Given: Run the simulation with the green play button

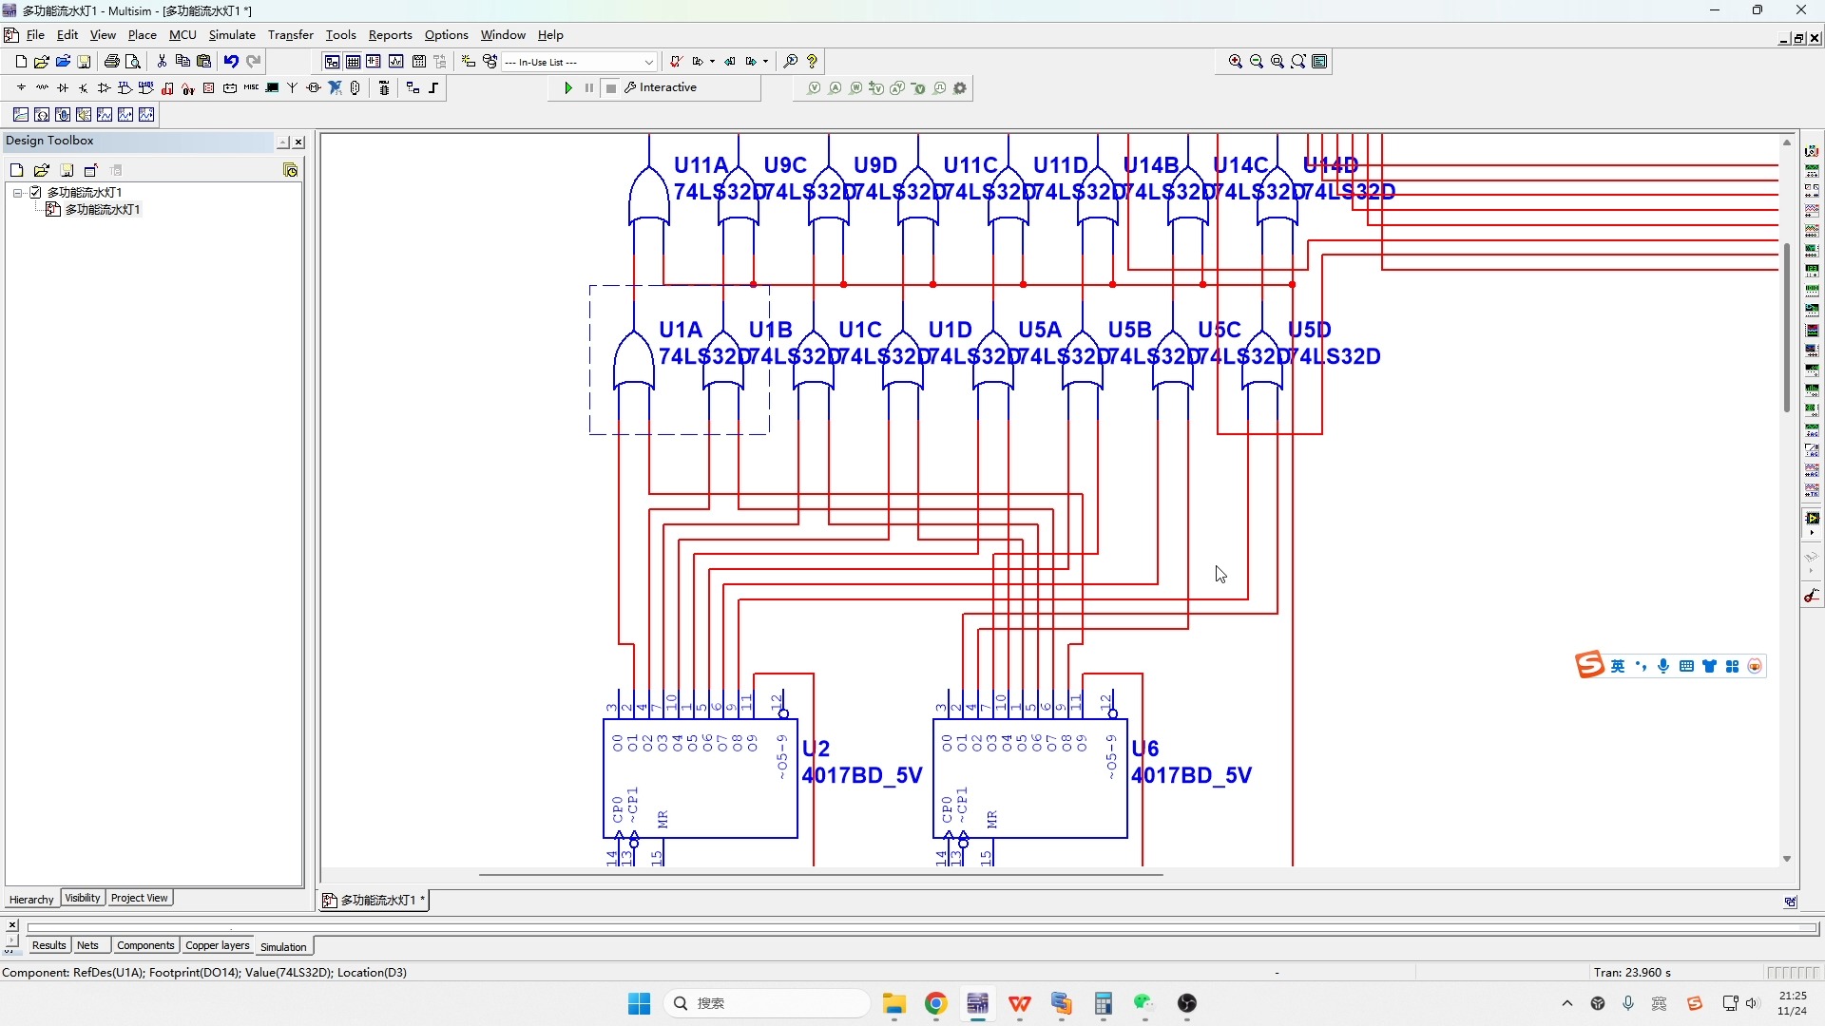Looking at the screenshot, I should pos(568,87).
